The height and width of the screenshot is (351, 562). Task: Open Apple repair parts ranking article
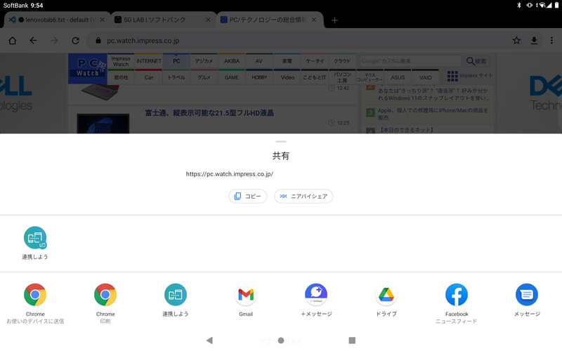(433, 114)
